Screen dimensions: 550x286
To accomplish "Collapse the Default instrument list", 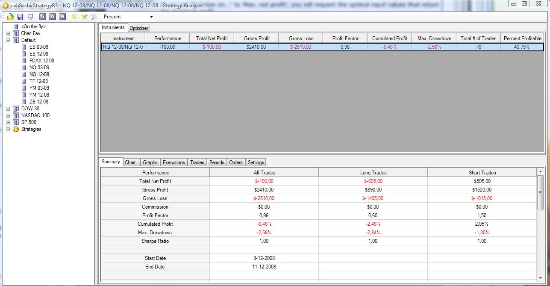I will [x=8, y=40].
